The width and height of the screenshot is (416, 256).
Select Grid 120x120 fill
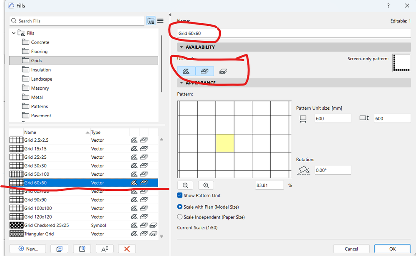tap(84, 217)
